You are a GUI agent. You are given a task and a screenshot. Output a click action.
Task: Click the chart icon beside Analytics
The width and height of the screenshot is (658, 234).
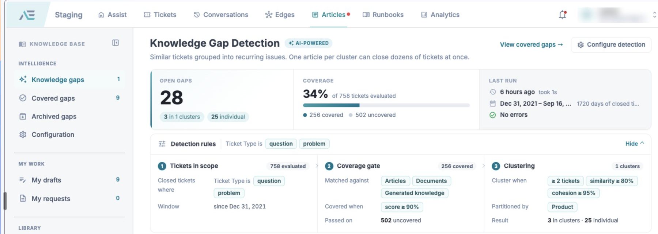424,15
